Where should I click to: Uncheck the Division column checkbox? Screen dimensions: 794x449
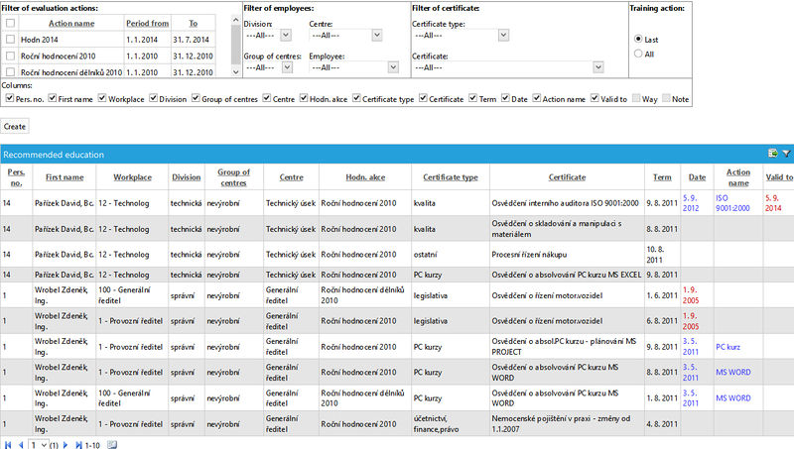coord(153,98)
